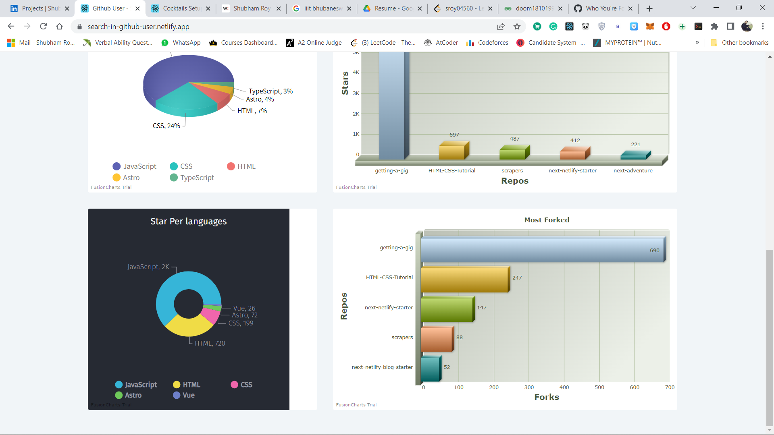The image size is (774, 435).
Task: Reload the current page
Action: [x=44, y=27]
